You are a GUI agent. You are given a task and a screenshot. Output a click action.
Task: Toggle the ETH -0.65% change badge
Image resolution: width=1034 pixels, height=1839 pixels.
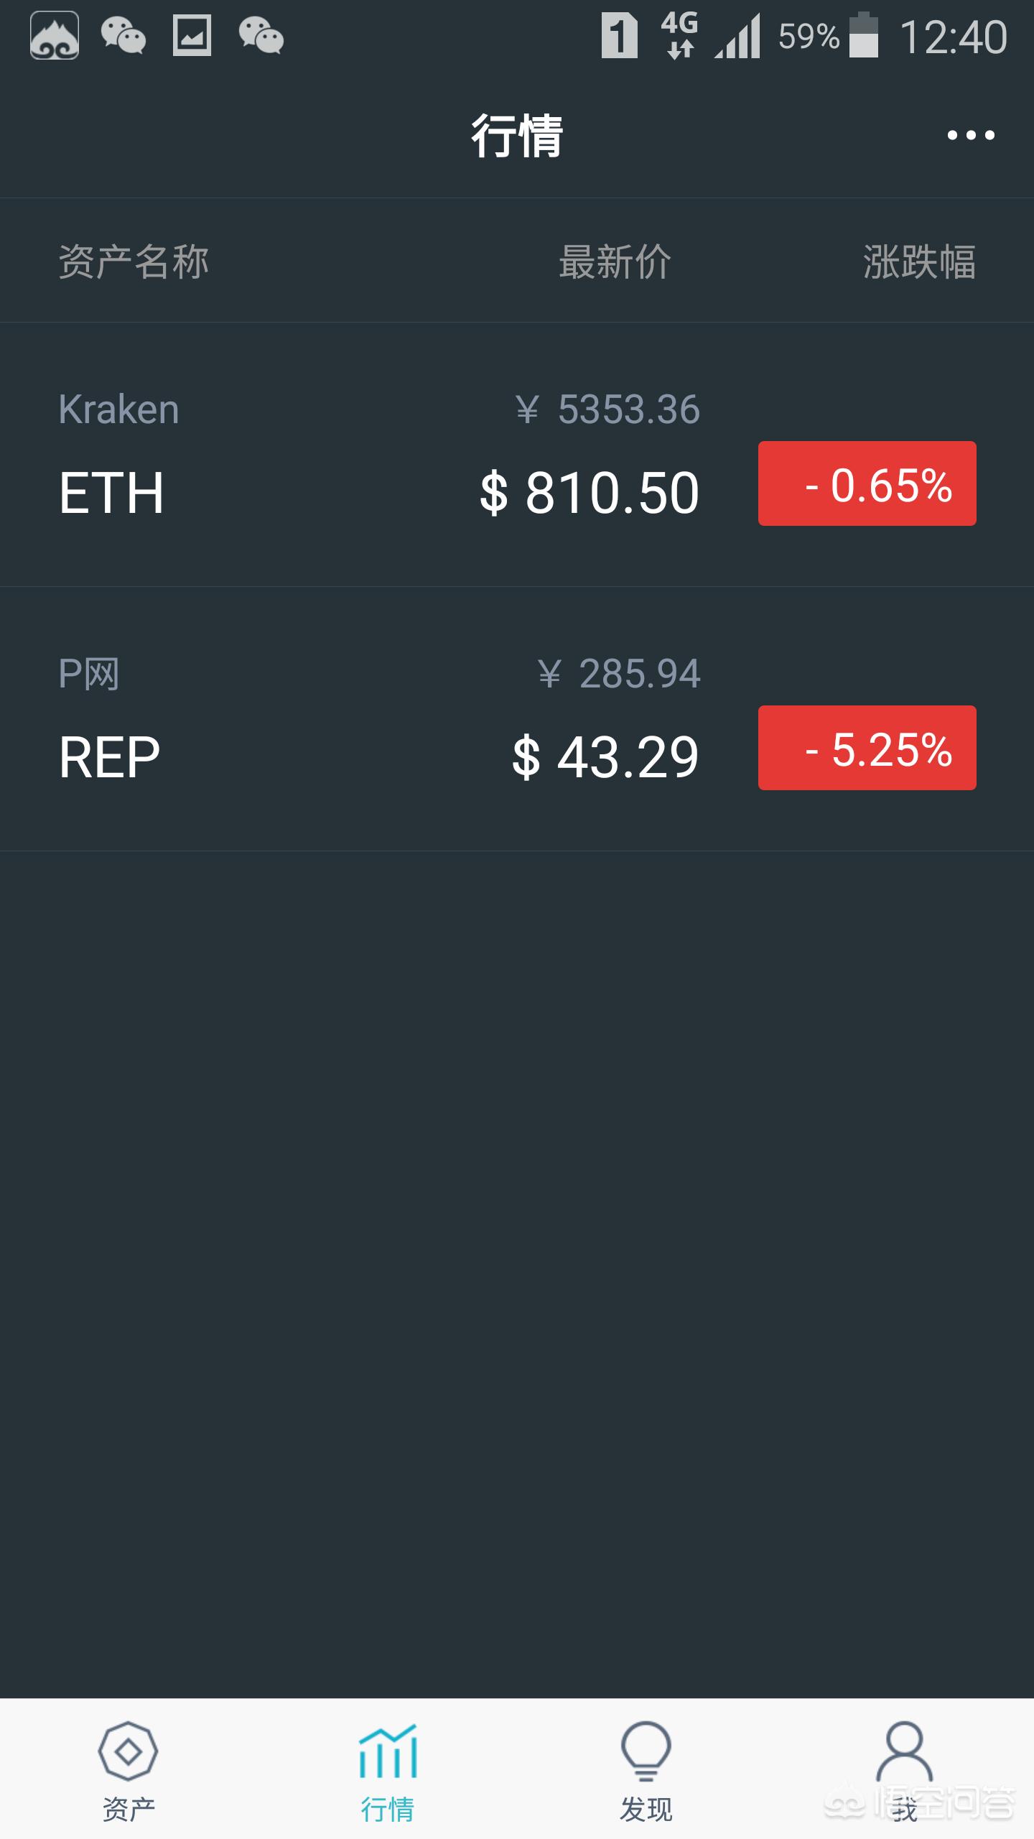[x=867, y=483]
